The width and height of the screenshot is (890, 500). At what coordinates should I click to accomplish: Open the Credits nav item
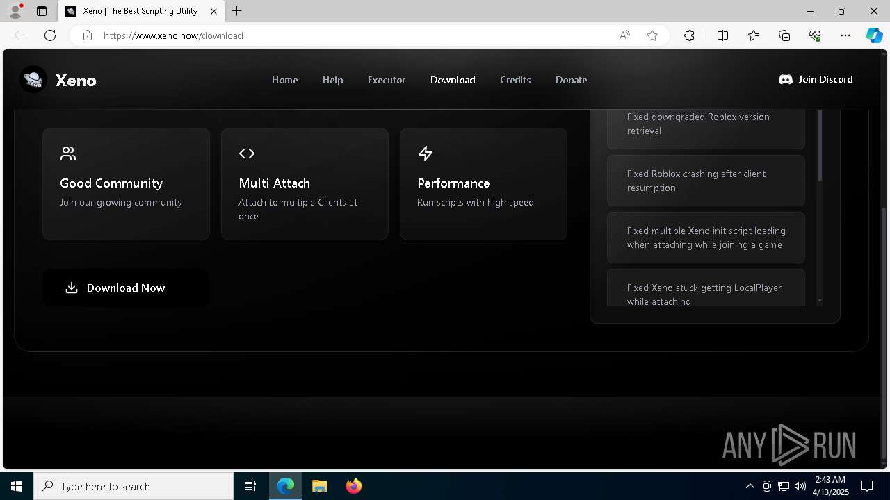coord(515,80)
